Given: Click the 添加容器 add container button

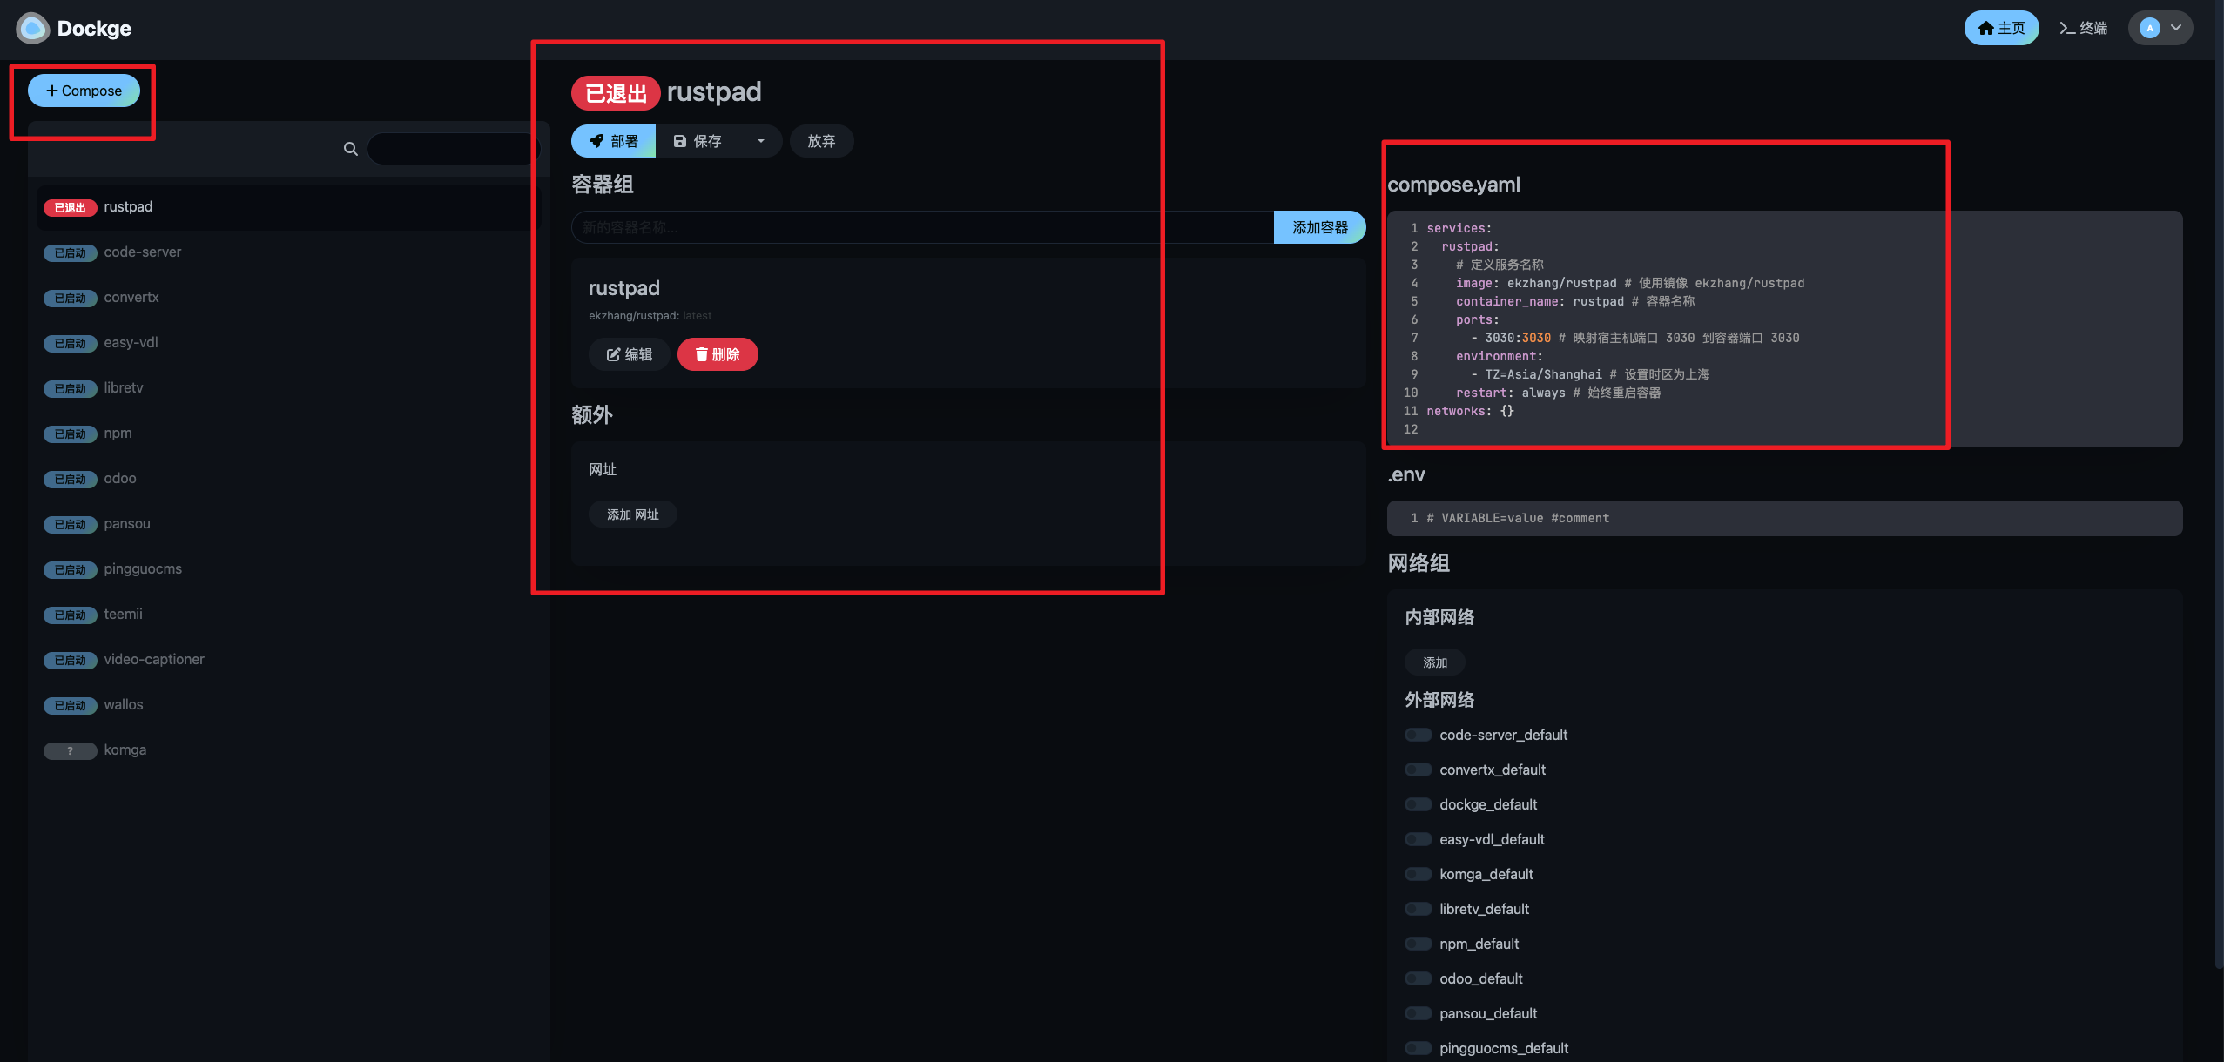Looking at the screenshot, I should [x=1318, y=227].
